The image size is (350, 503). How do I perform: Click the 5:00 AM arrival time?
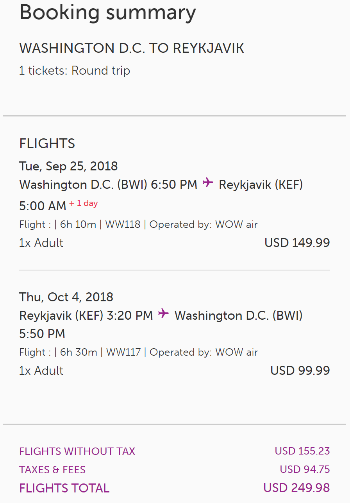pos(43,206)
